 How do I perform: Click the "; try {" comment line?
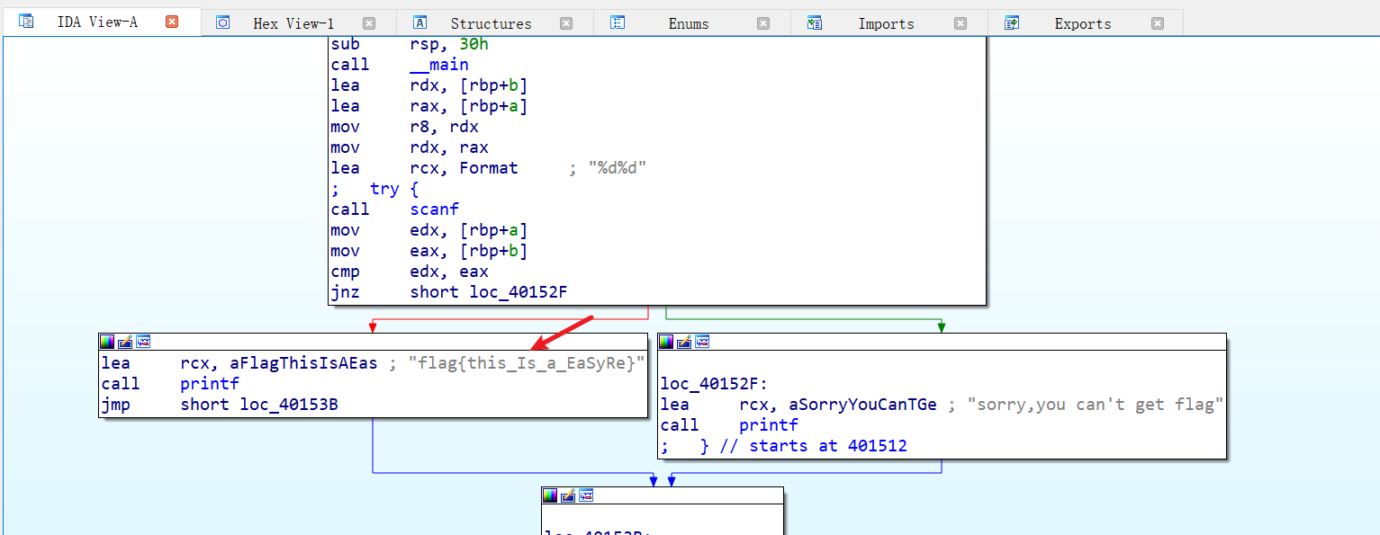pos(374,189)
